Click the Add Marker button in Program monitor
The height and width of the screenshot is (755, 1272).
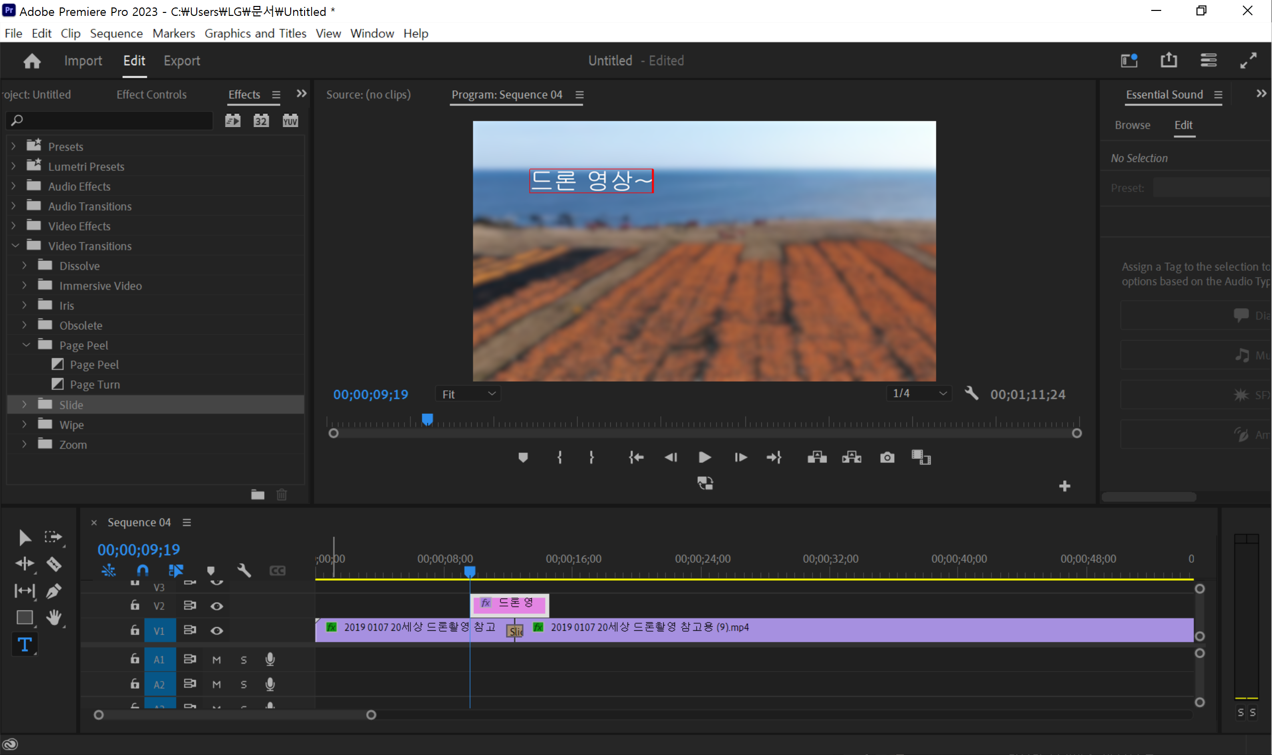tap(523, 457)
